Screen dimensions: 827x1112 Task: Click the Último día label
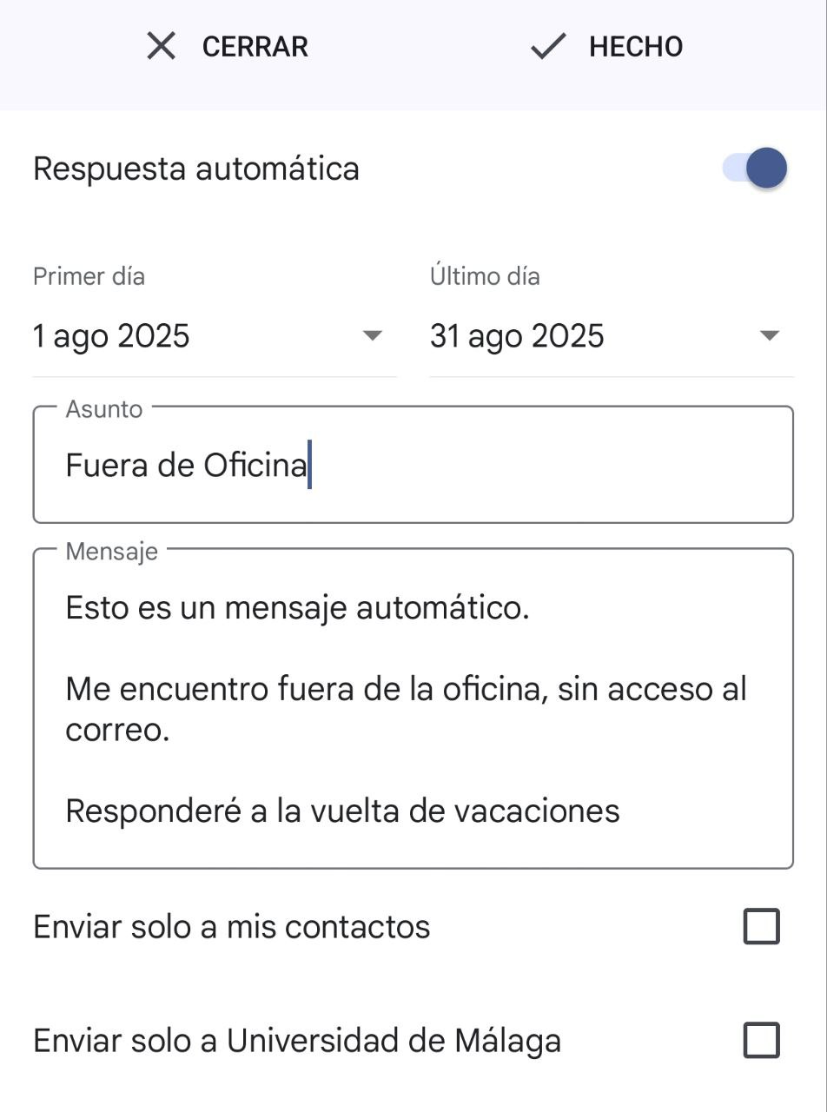tap(485, 276)
